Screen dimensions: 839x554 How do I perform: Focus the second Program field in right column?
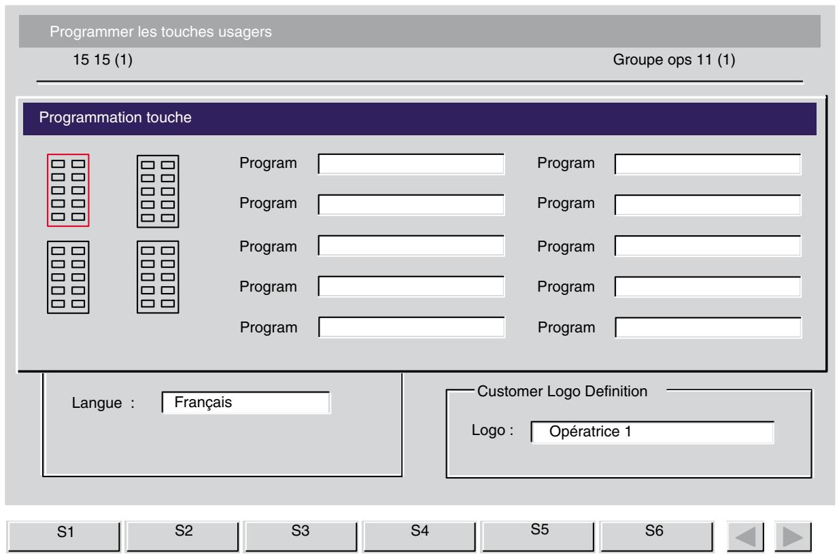point(708,204)
